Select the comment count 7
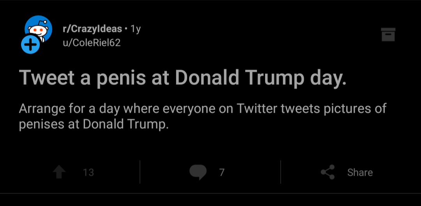The width and height of the screenshot is (421, 206). (x=221, y=172)
